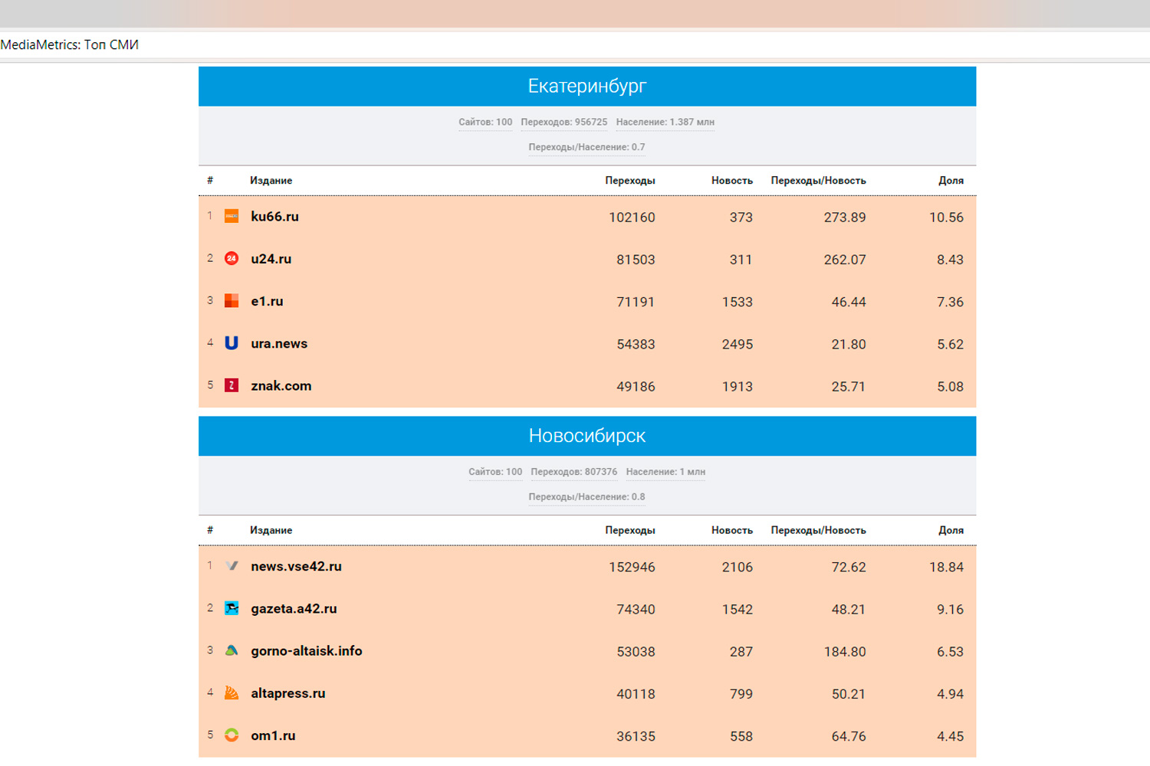1150x766 pixels.
Task: Open the ku66.ru publication link
Action: (274, 217)
